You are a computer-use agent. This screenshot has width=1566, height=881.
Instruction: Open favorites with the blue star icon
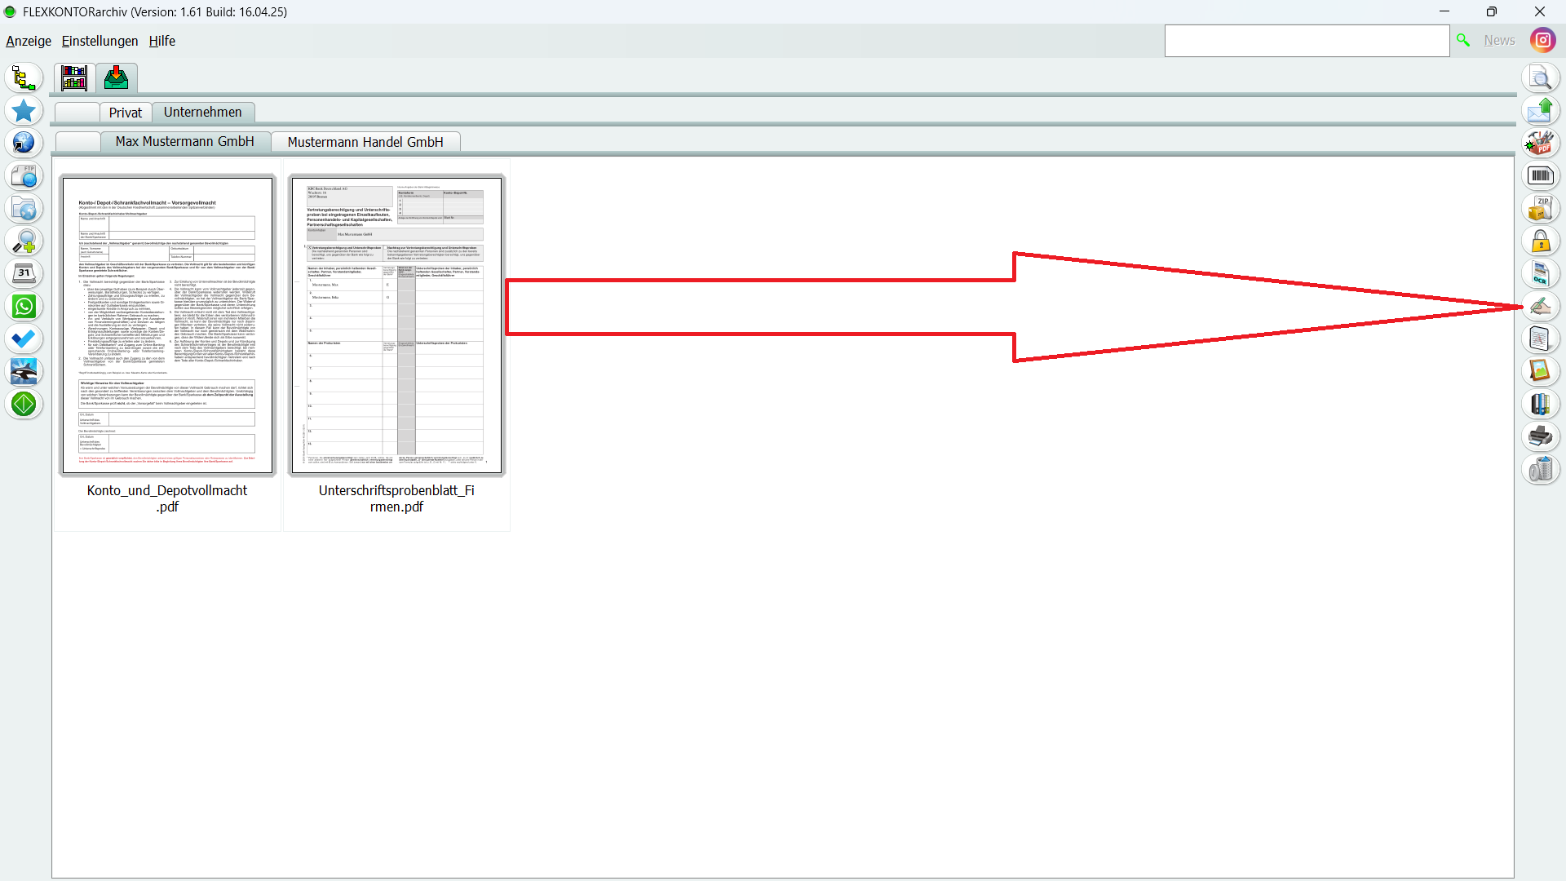tap(24, 111)
